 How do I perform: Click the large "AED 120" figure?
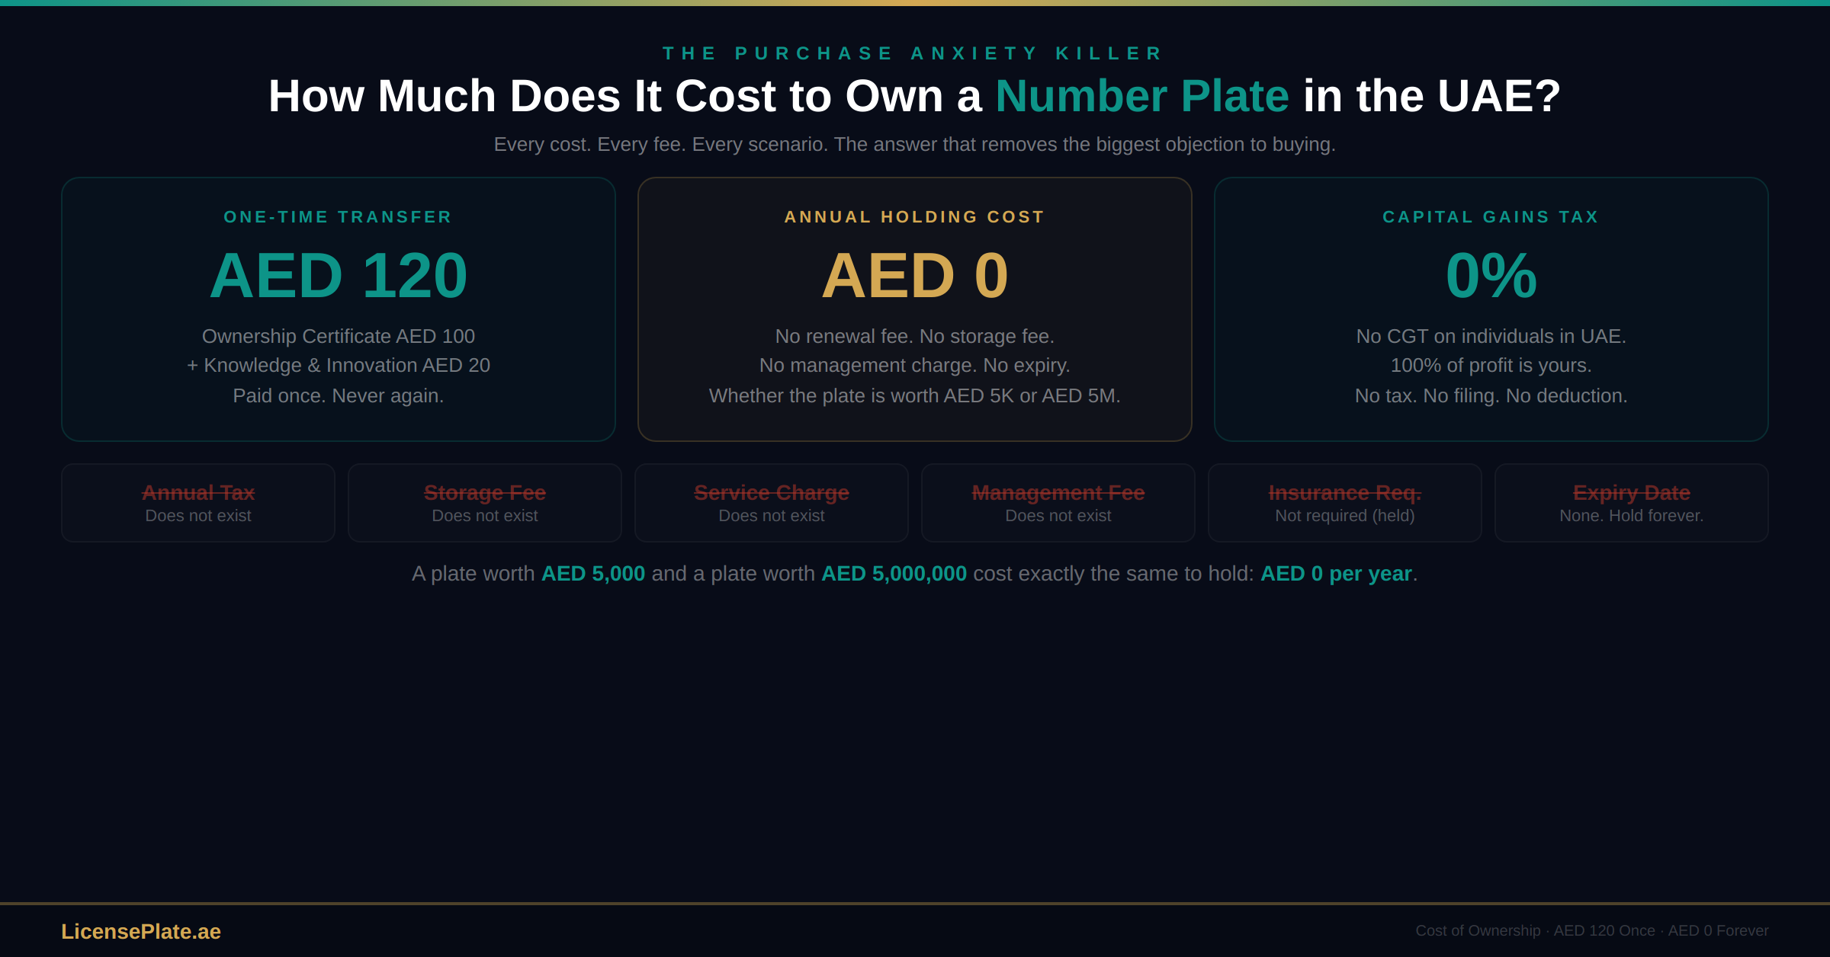[339, 276]
